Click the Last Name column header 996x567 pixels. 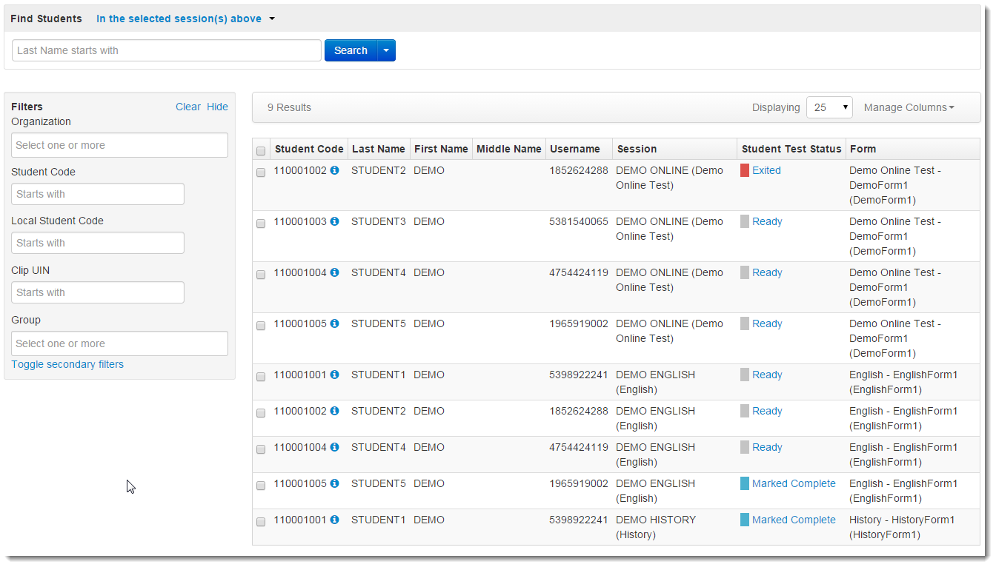pyautogui.click(x=378, y=149)
